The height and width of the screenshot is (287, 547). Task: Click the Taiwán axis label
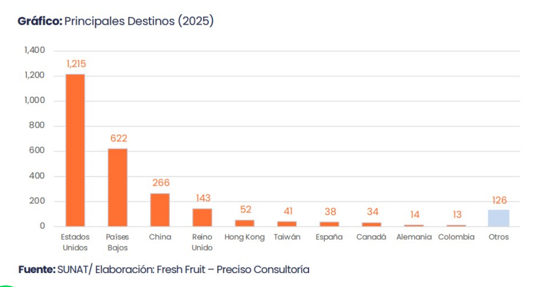point(287,237)
